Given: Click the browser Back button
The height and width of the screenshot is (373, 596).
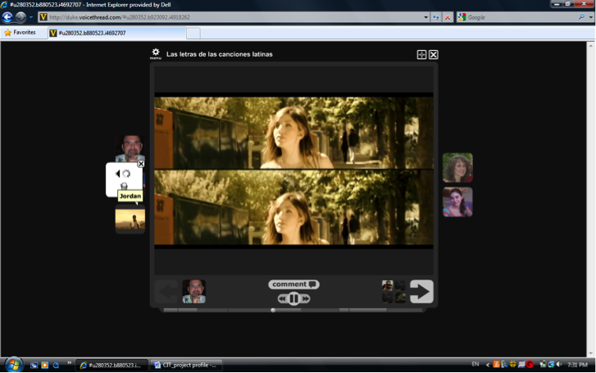Looking at the screenshot, I should [7, 16].
